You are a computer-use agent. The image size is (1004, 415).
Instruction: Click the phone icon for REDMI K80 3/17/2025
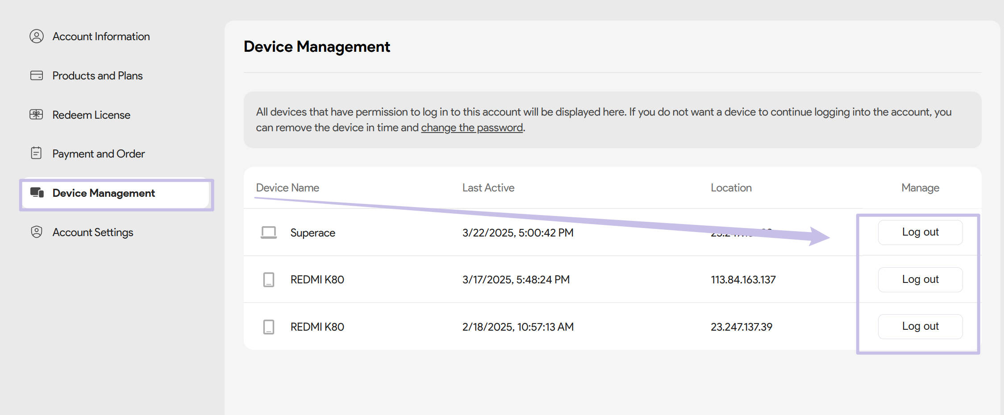coord(269,280)
